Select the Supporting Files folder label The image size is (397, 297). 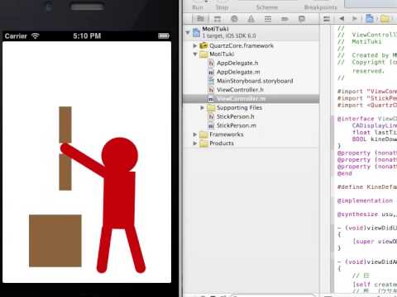(x=239, y=108)
